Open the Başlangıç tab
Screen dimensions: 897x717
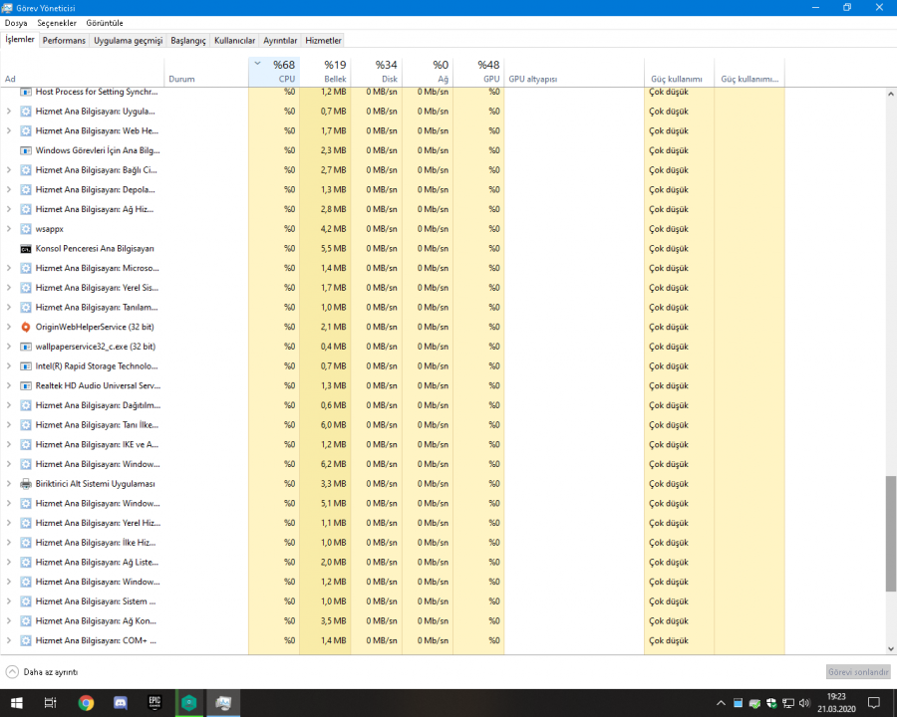click(x=188, y=41)
